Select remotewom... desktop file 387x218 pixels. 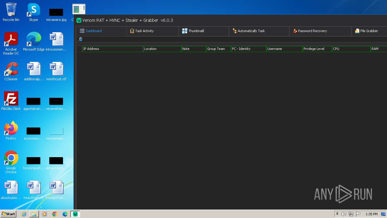[56, 134]
